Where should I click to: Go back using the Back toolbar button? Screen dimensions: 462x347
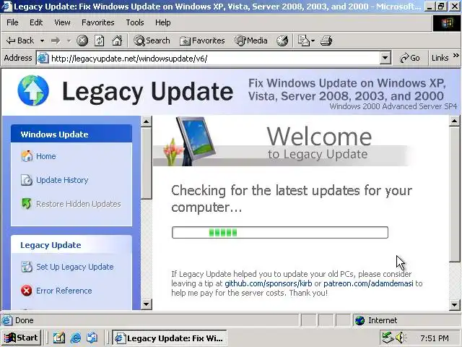[20, 40]
